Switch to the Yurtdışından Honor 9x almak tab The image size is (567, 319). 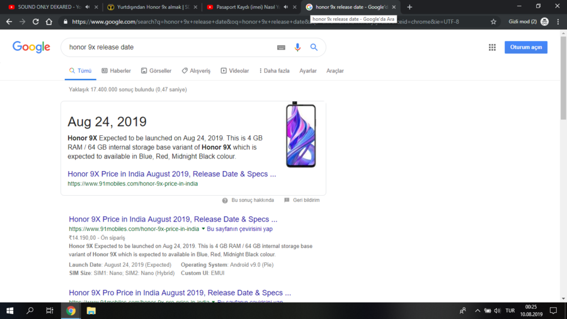(152, 7)
